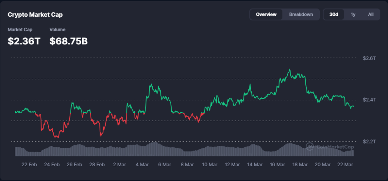Viewport: 388px width, 181px height.
Task: Select the 22 Feb date label
Action: click(29, 165)
